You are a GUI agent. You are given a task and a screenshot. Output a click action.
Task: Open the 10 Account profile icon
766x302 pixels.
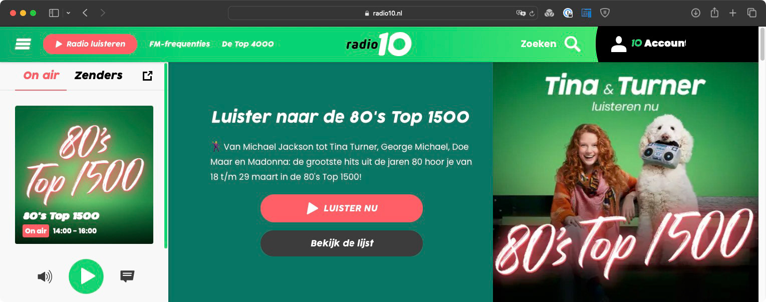[619, 44]
